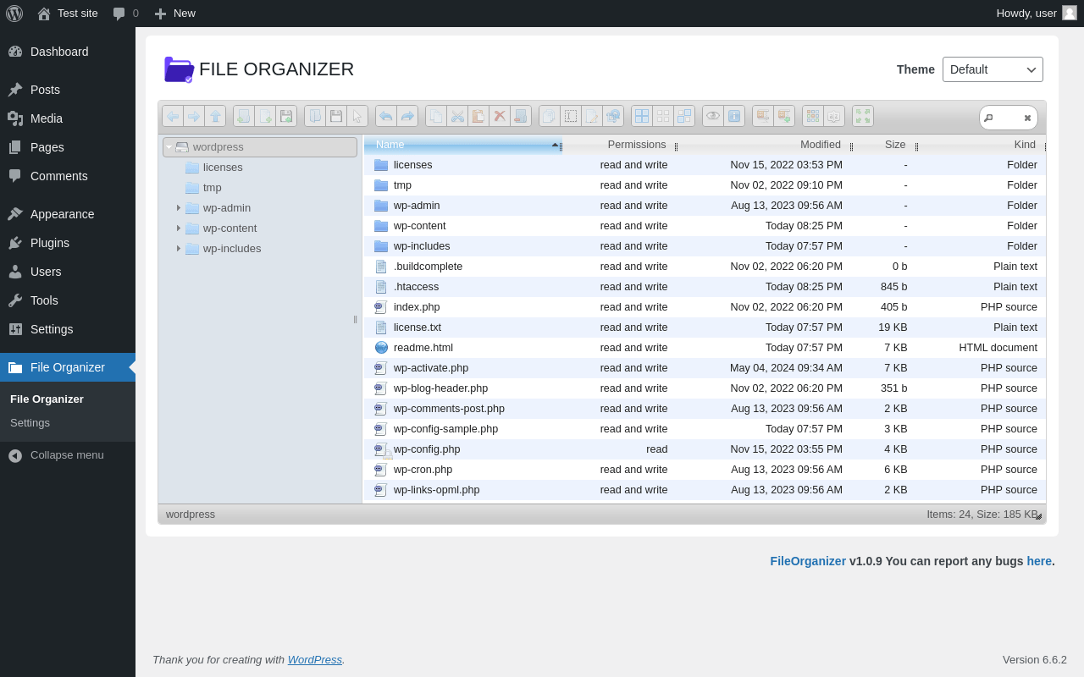This screenshot has height=677, width=1084.
Task: Toggle the Preview eye icon
Action: (x=713, y=116)
